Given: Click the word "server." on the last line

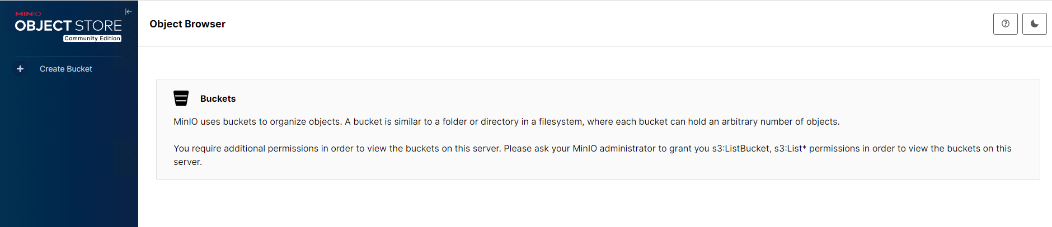Looking at the screenshot, I should pyautogui.click(x=187, y=162).
